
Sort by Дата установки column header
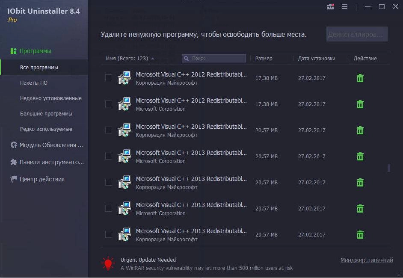coord(317,58)
